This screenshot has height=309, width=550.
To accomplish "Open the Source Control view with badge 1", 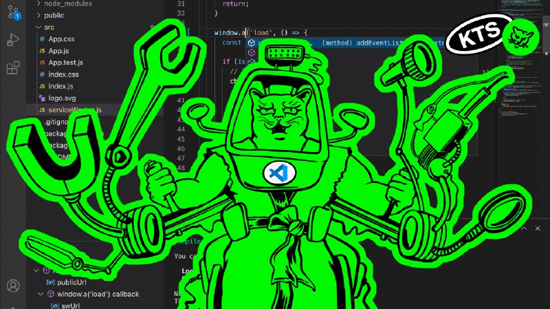I will (x=13, y=12).
